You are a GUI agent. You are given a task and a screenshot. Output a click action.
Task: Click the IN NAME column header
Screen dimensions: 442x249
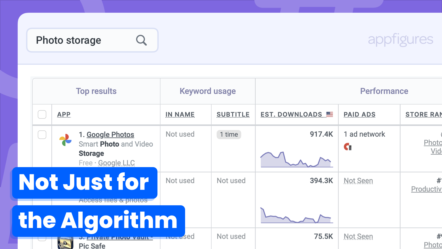(180, 115)
